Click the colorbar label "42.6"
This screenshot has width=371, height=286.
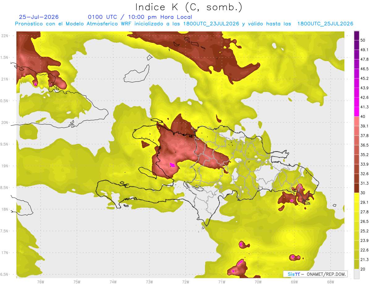[364, 98]
